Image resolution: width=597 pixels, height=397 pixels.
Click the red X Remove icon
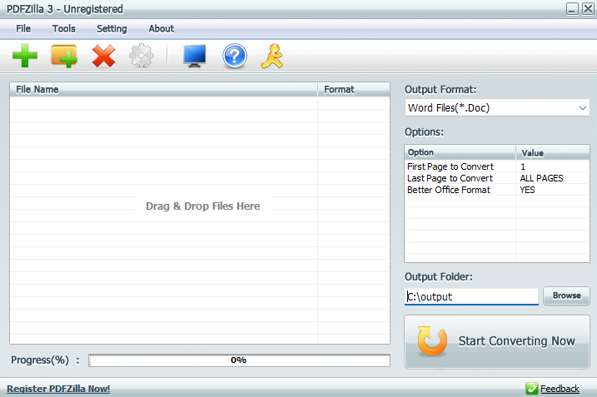[103, 56]
